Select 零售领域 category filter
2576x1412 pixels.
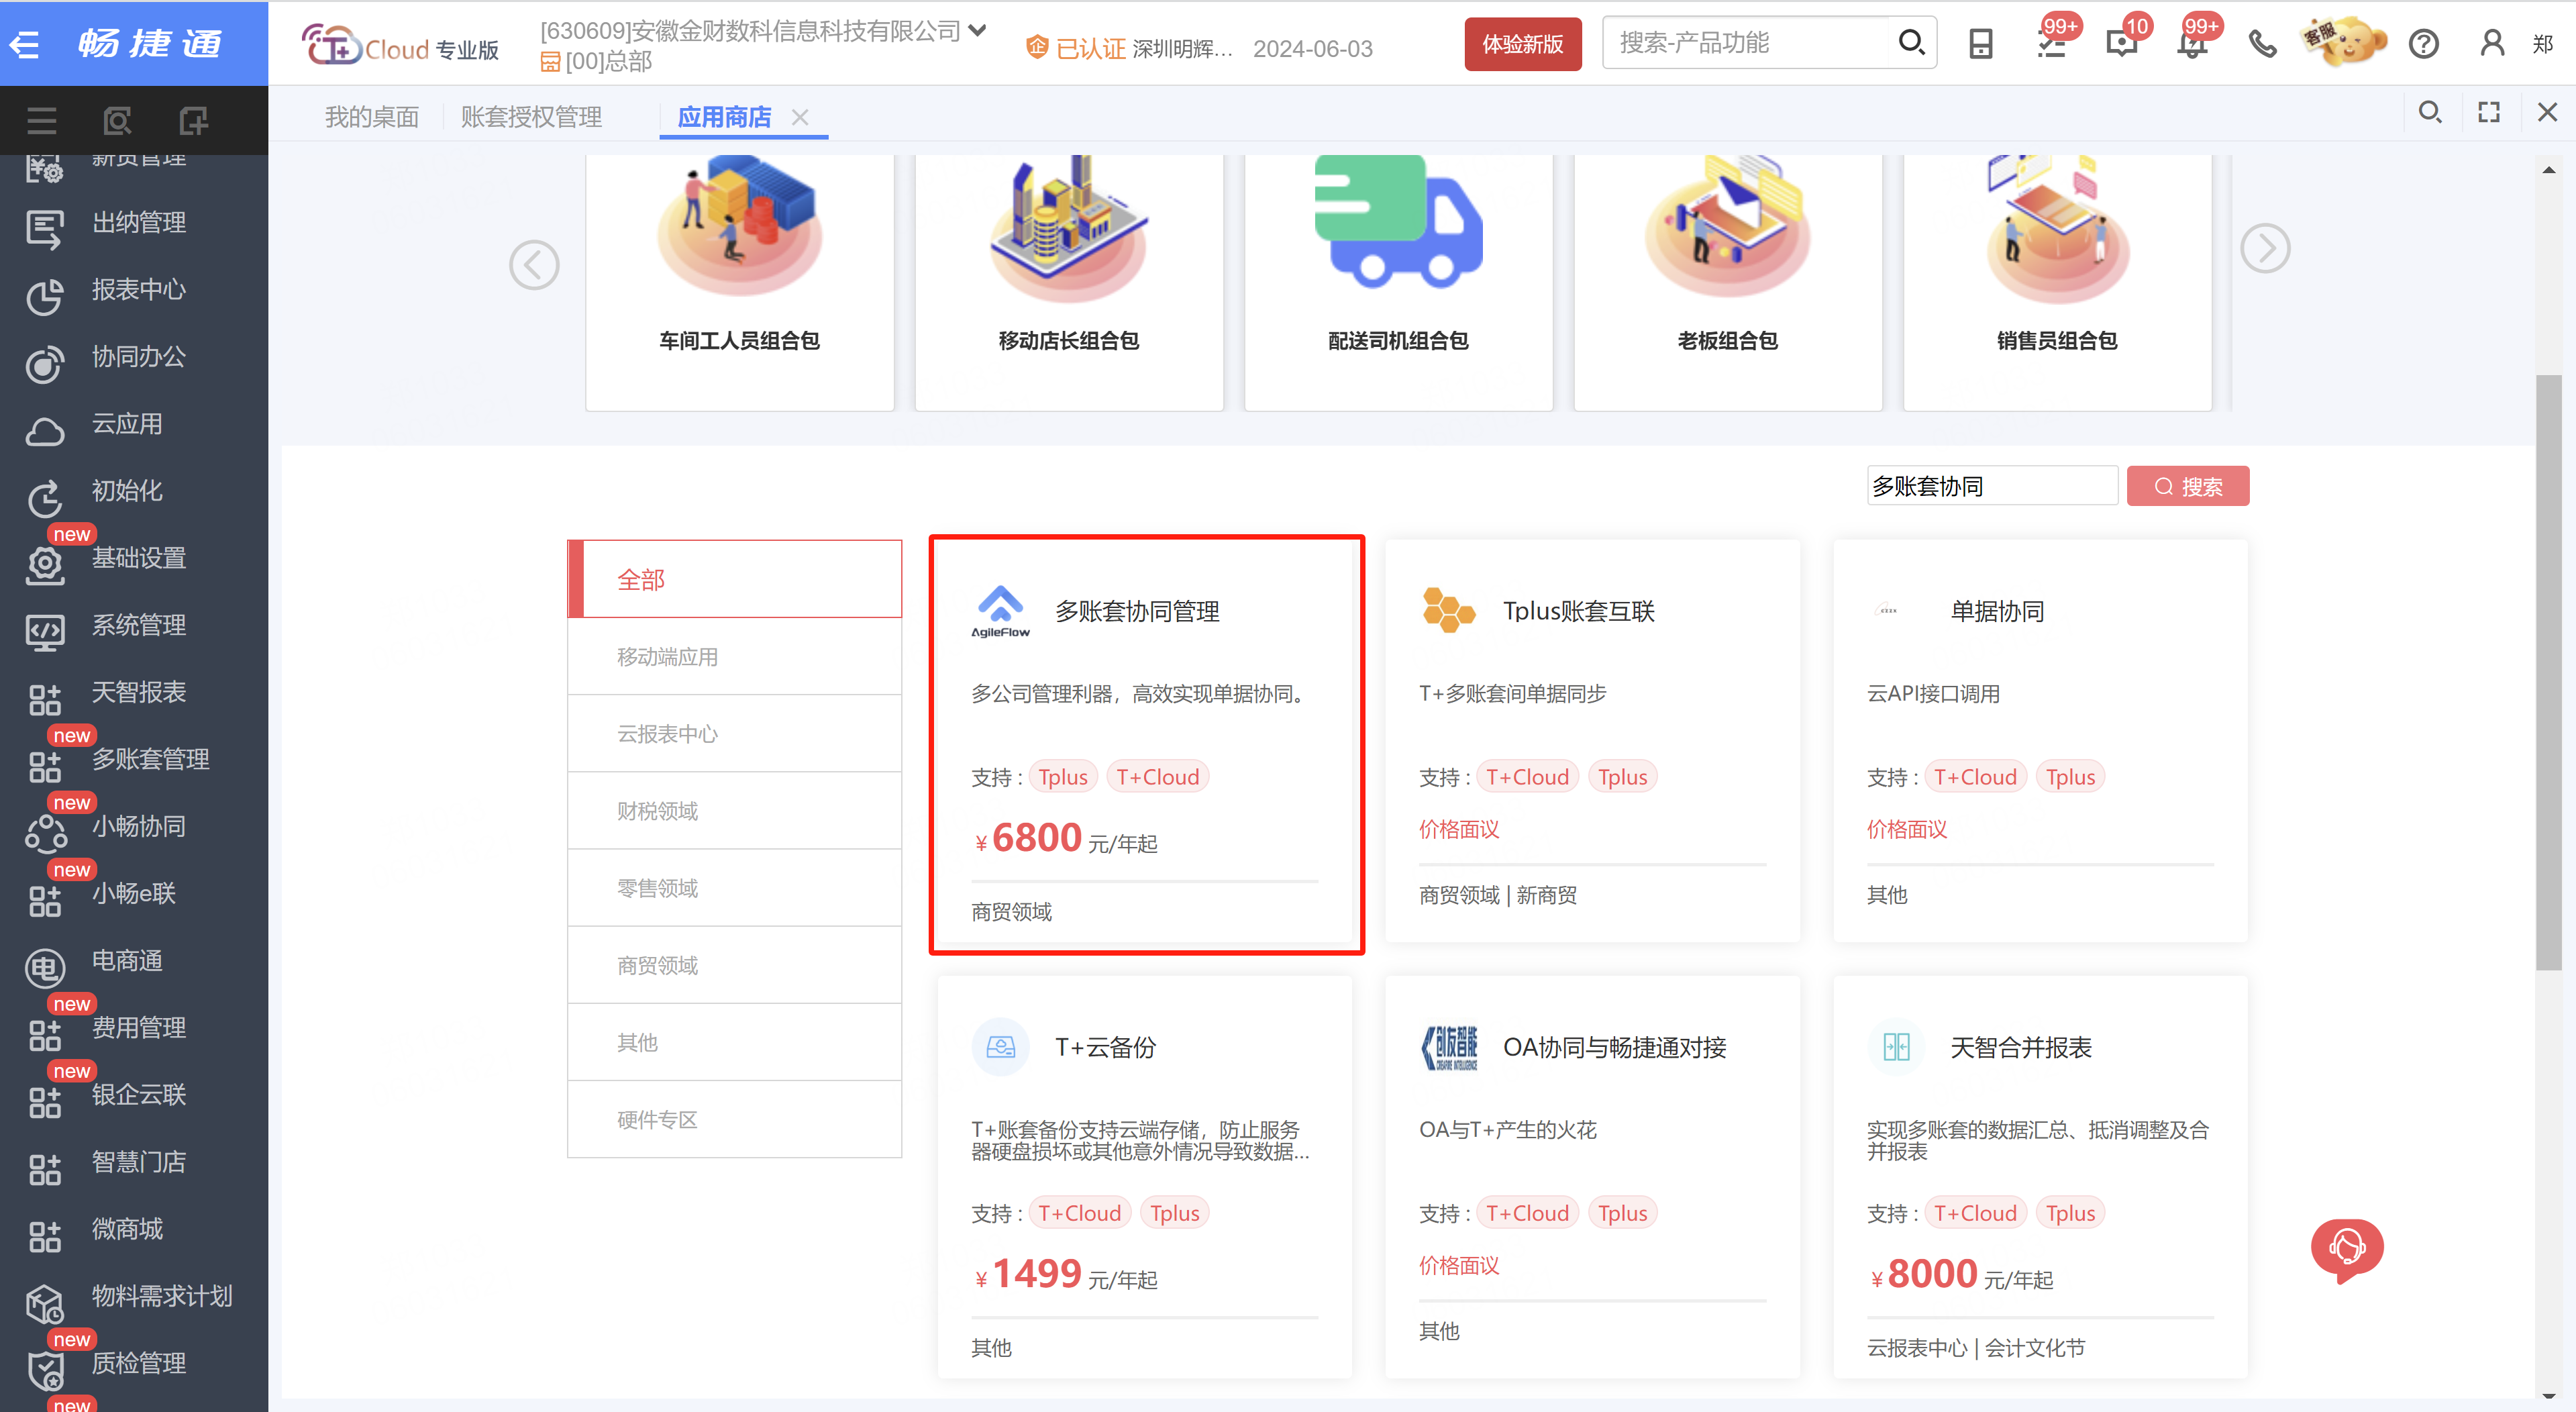(x=735, y=888)
